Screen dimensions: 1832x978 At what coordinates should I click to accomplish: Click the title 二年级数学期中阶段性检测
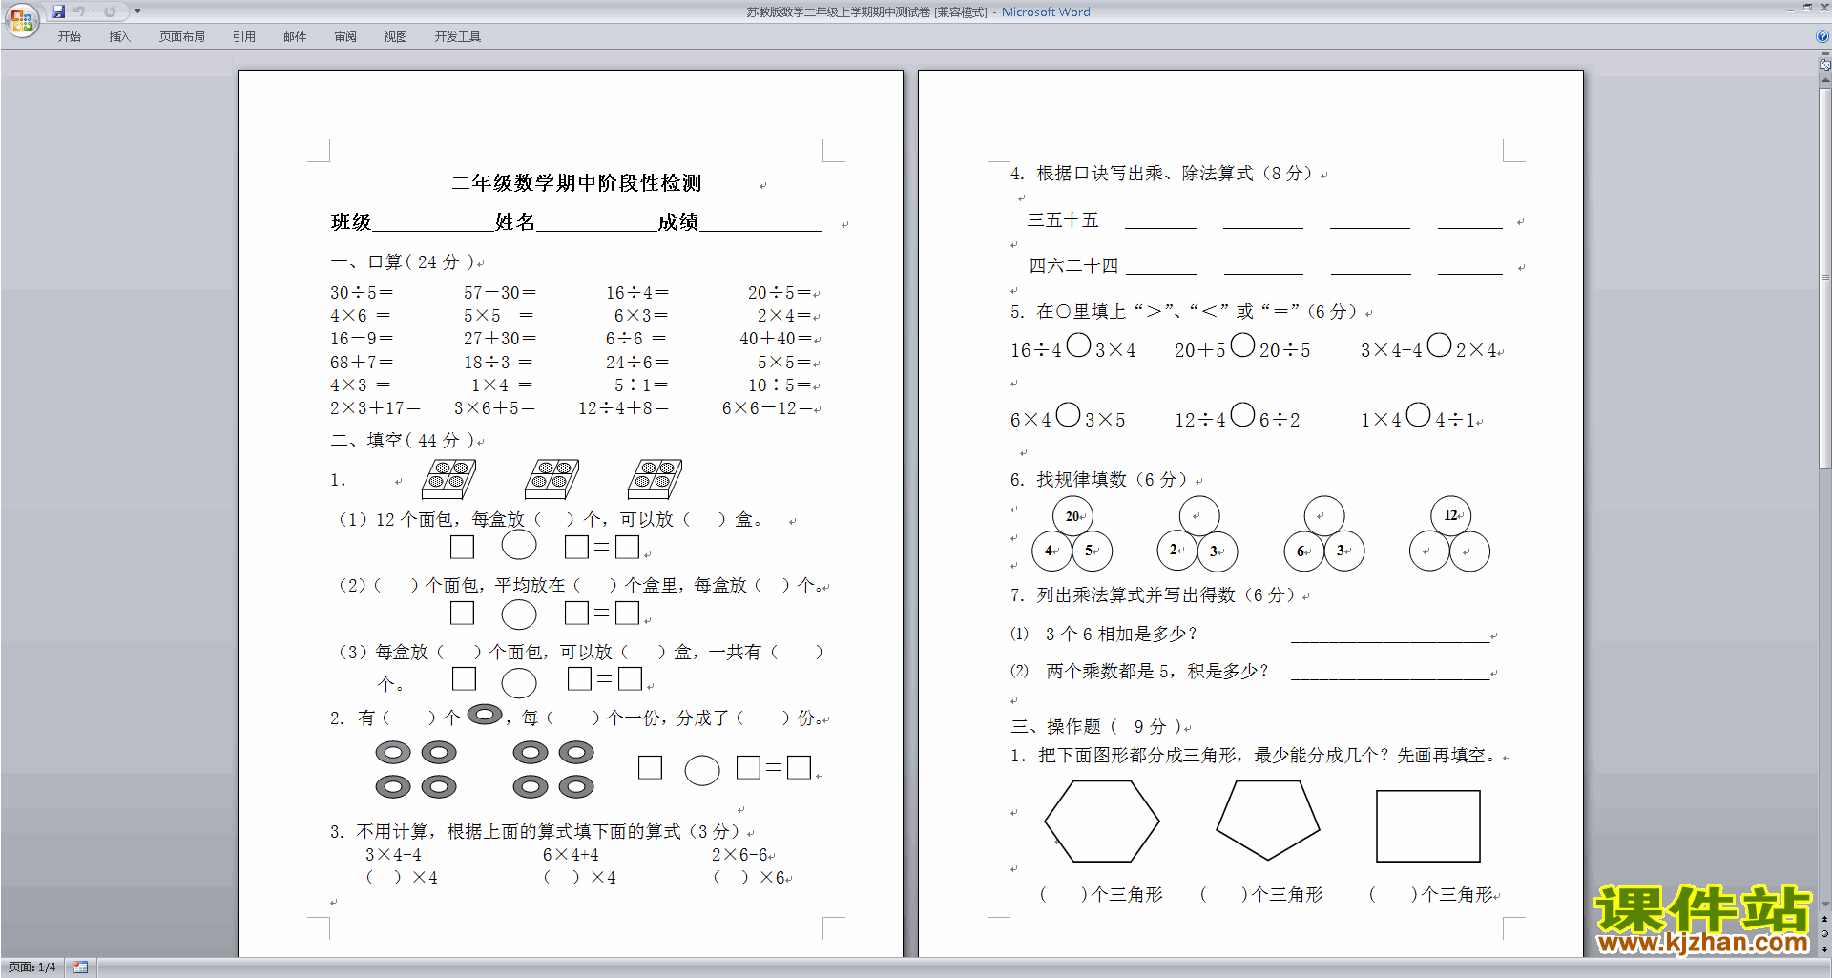tap(576, 183)
